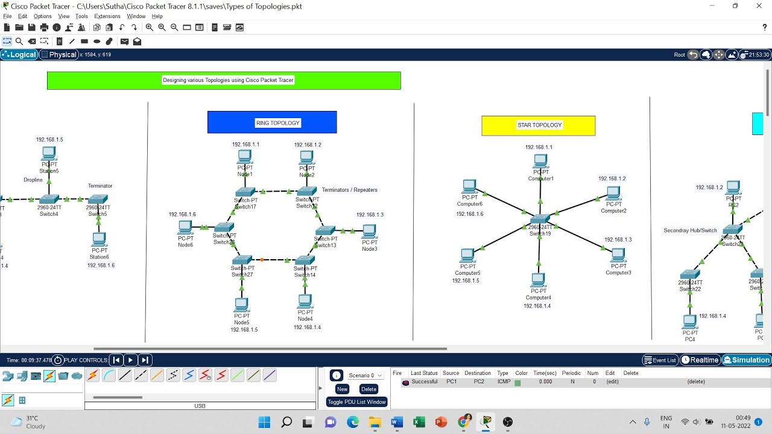Toggle the Event List panel
The width and height of the screenshot is (772, 434).
click(x=660, y=360)
